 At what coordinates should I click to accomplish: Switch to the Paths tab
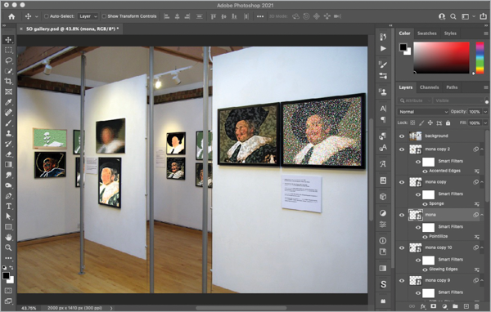tap(452, 87)
